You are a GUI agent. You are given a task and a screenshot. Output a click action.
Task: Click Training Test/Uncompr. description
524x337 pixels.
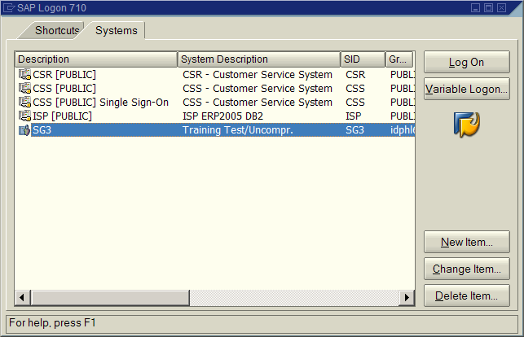click(238, 130)
